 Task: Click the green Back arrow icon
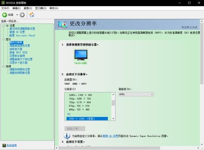click(4, 15)
